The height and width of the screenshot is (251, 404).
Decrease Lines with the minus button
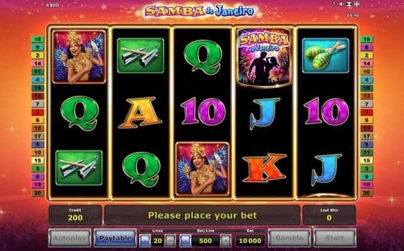tap(145, 241)
